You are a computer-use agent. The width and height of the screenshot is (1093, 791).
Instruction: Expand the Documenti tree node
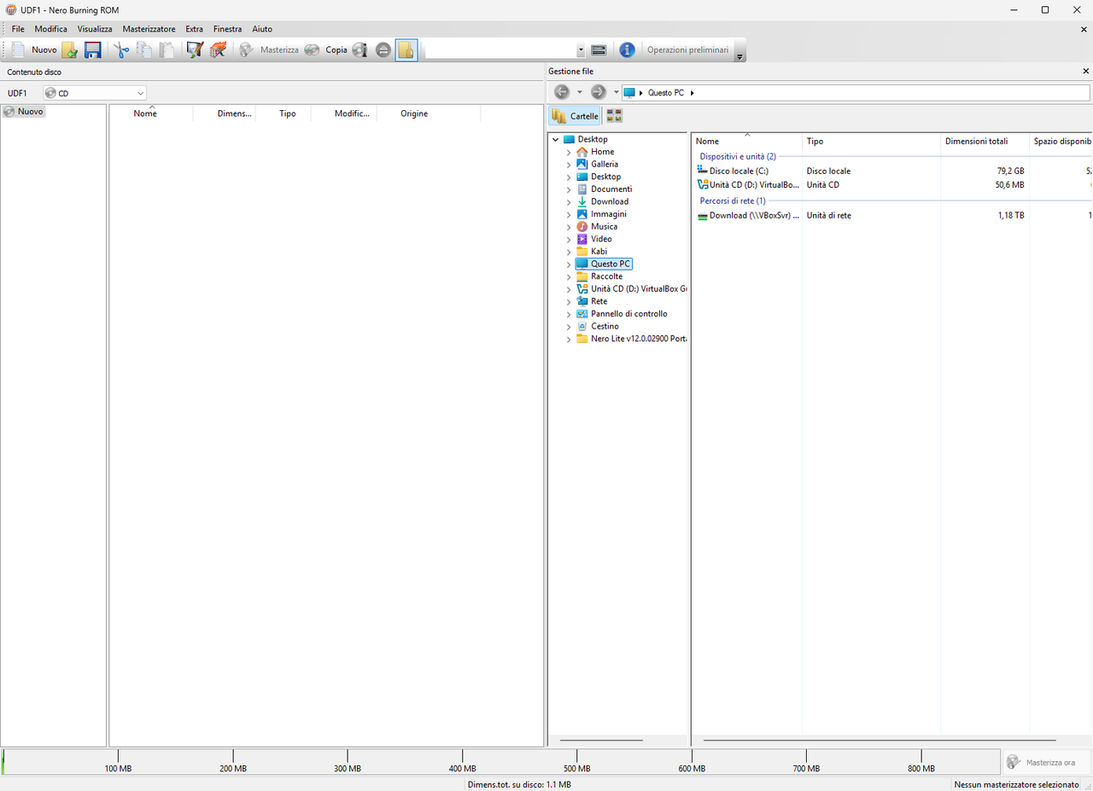point(569,189)
